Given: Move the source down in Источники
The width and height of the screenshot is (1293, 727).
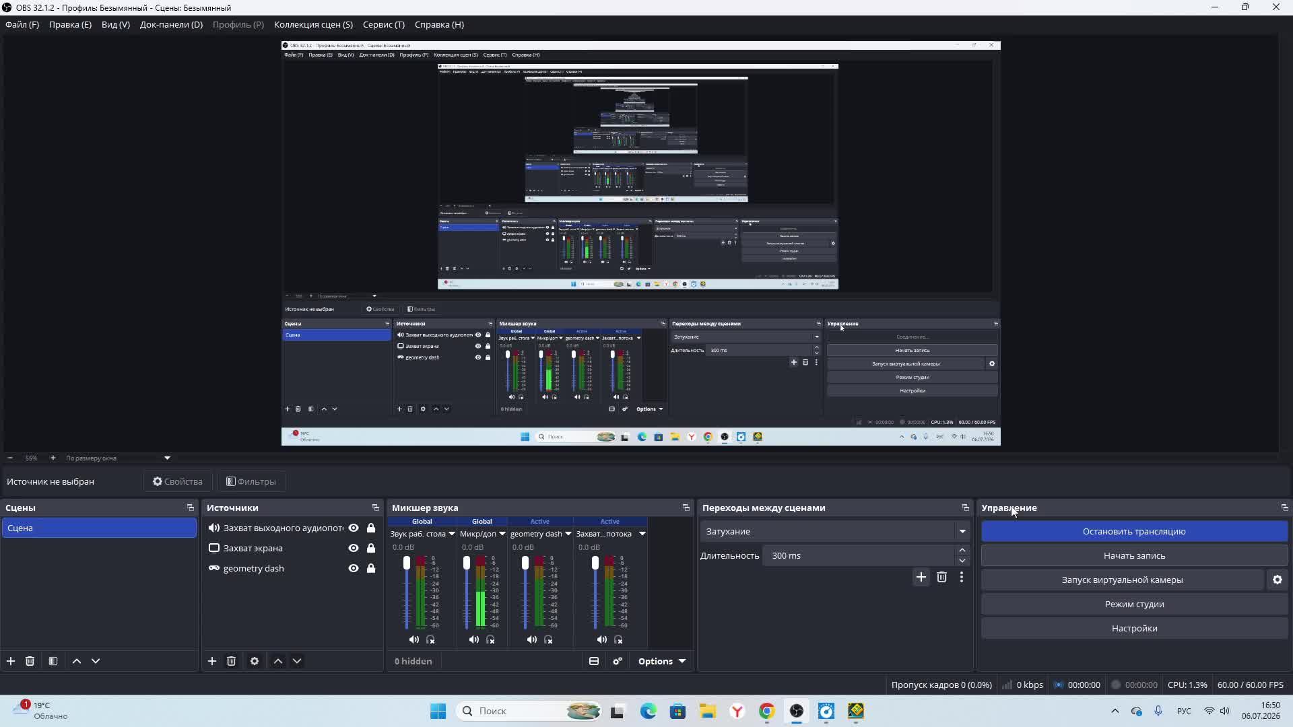Looking at the screenshot, I should 297,661.
